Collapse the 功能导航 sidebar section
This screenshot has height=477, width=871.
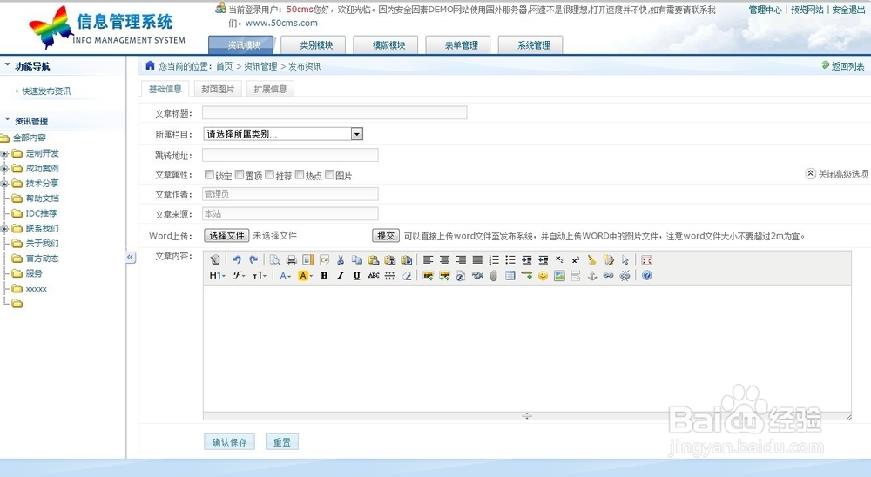[7, 65]
